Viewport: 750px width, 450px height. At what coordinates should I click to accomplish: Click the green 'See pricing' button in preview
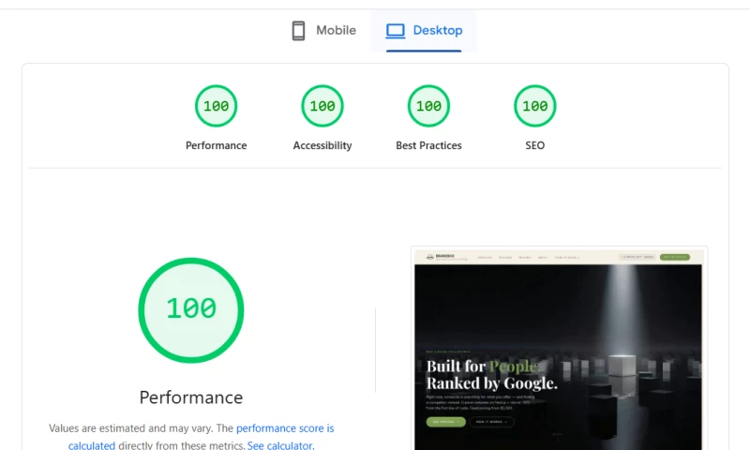[x=446, y=422]
